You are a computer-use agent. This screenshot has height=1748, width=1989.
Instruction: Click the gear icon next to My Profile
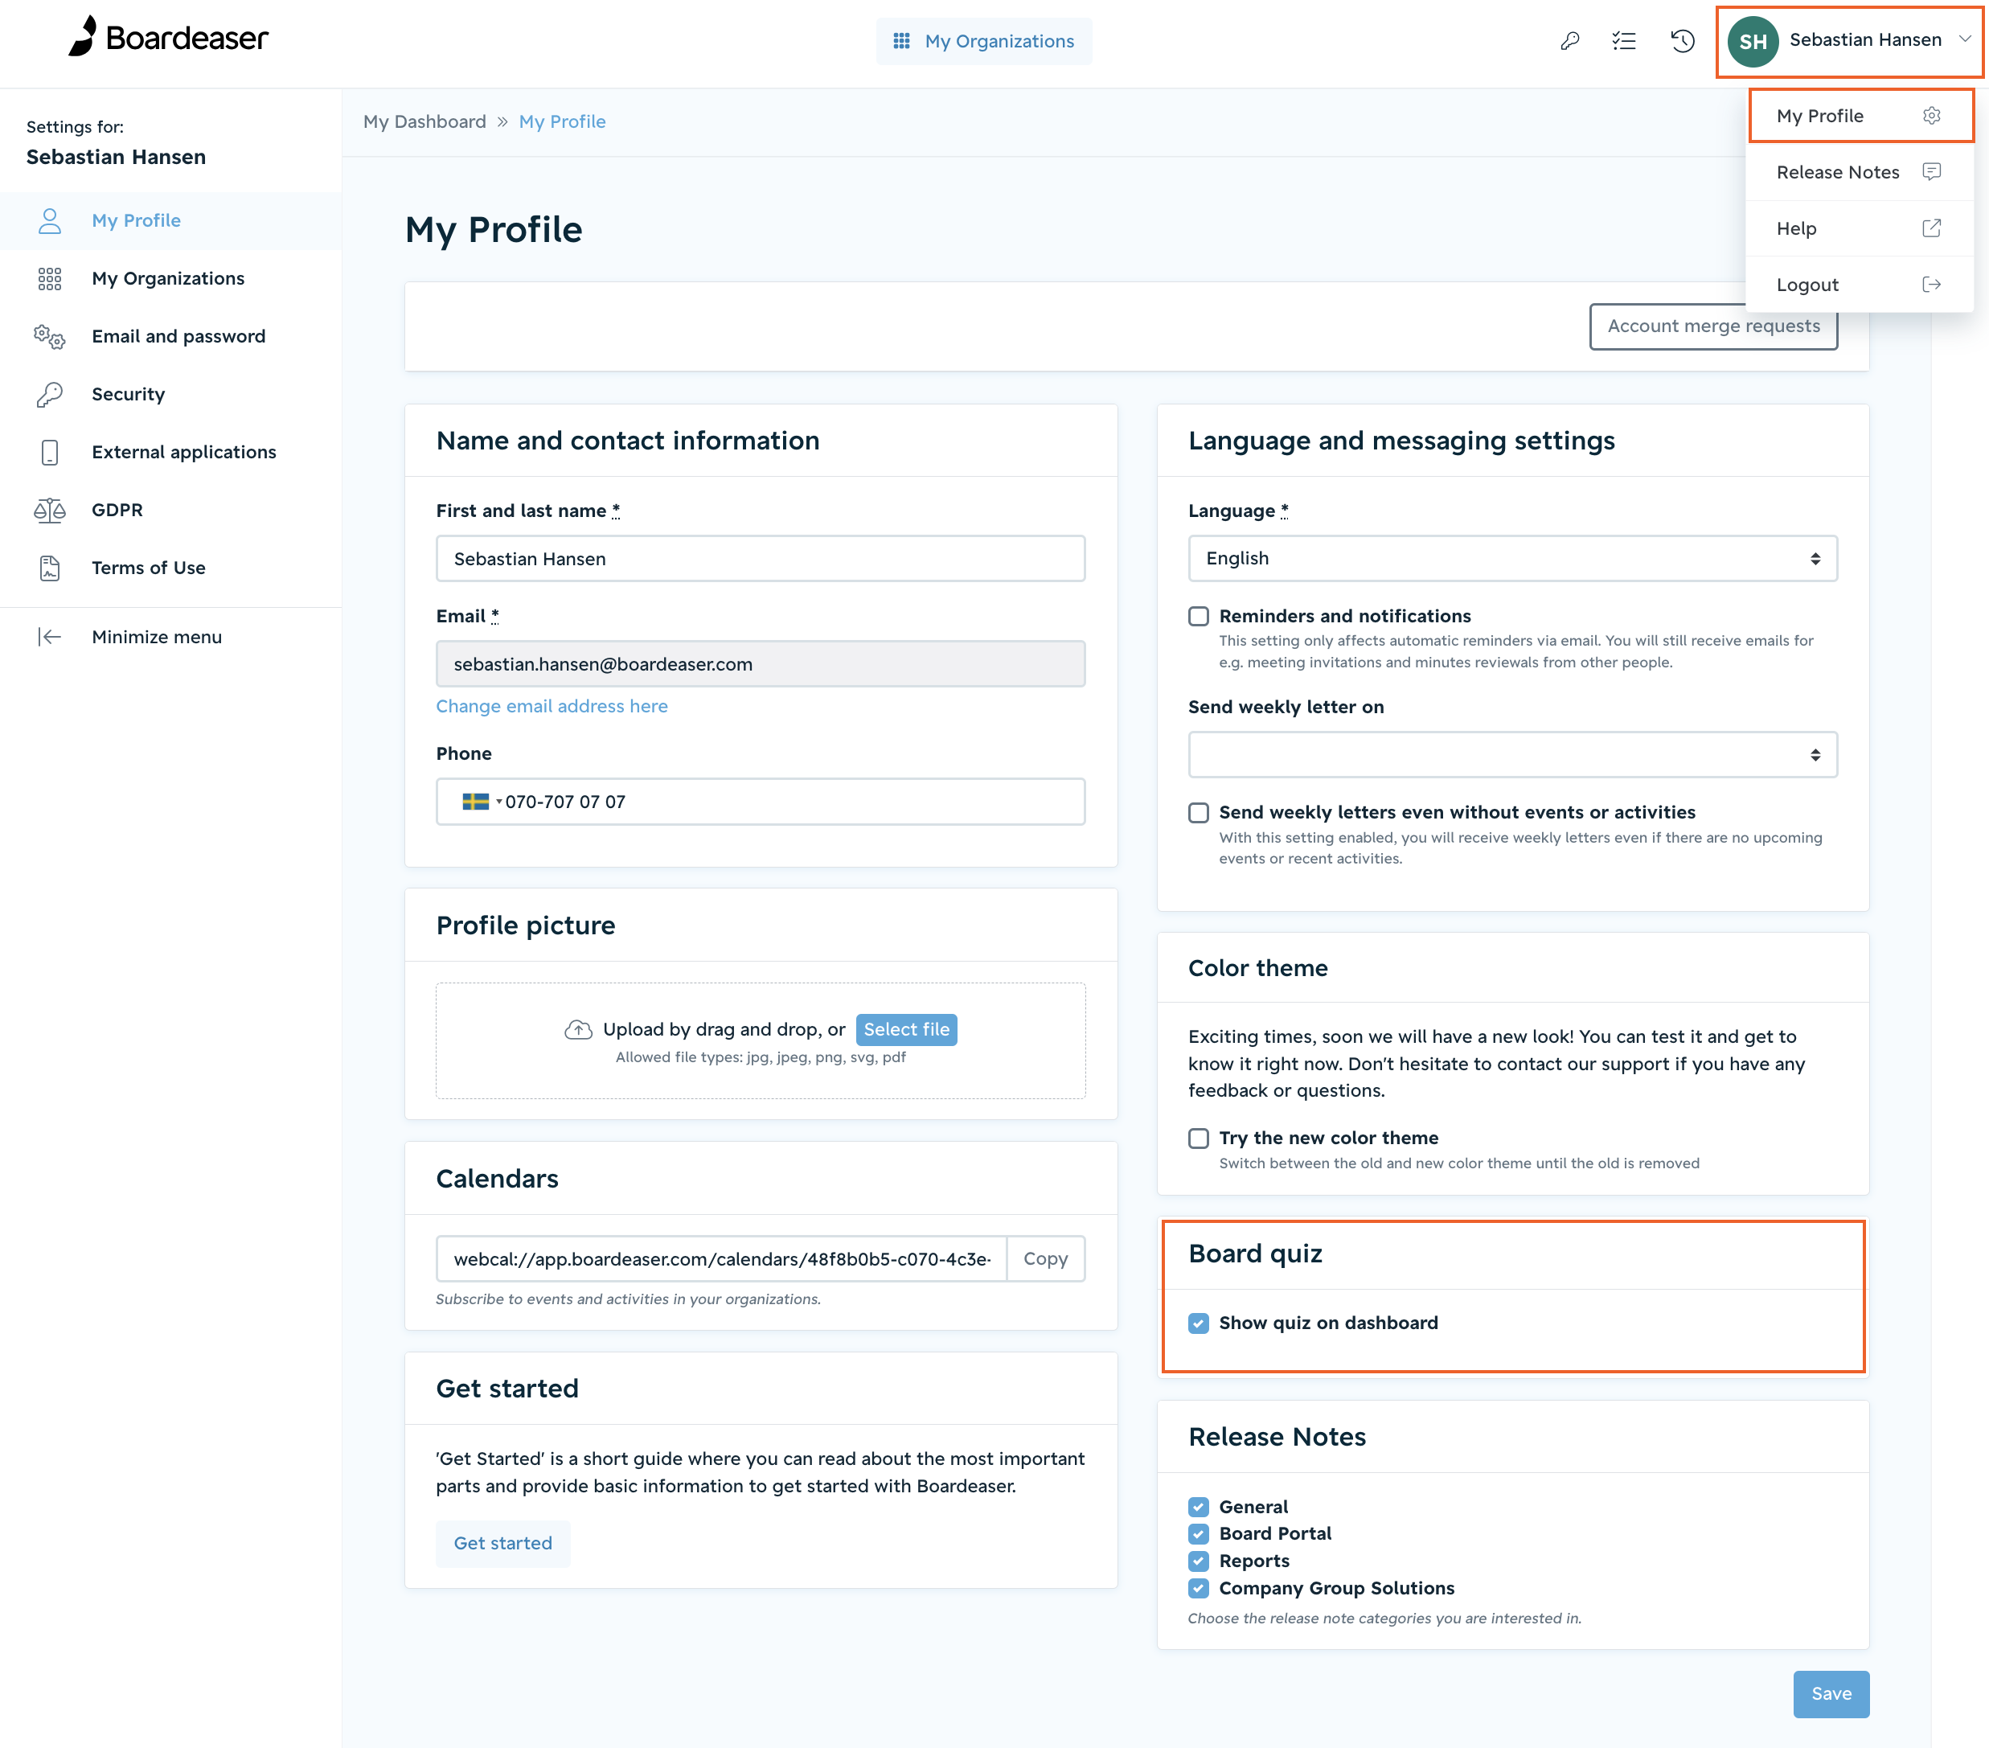1932,116
